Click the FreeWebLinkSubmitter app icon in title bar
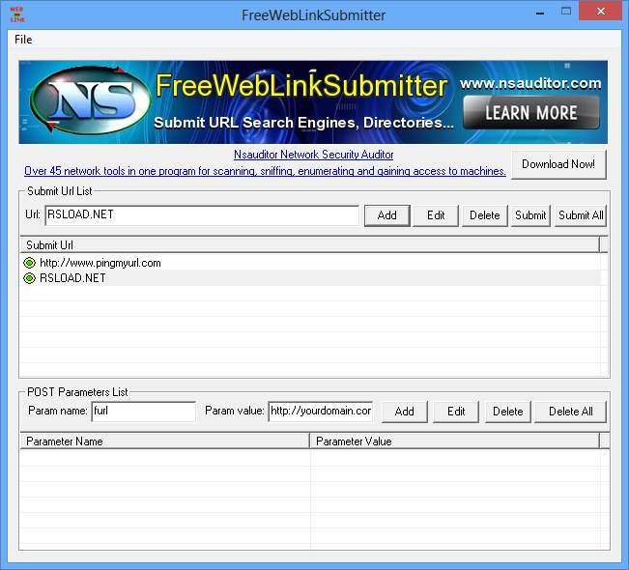629x570 pixels. tap(17, 14)
